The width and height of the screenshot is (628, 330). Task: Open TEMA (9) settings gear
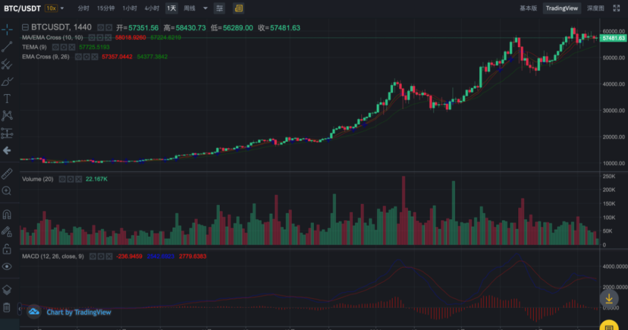[63, 47]
